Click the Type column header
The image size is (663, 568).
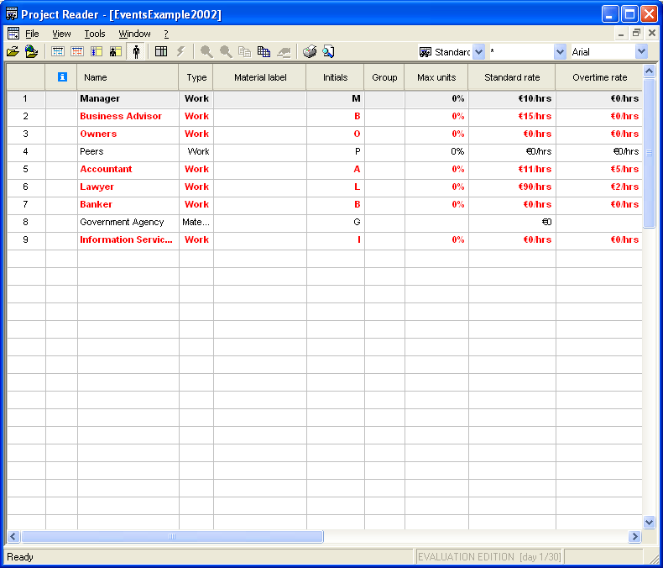coord(196,77)
